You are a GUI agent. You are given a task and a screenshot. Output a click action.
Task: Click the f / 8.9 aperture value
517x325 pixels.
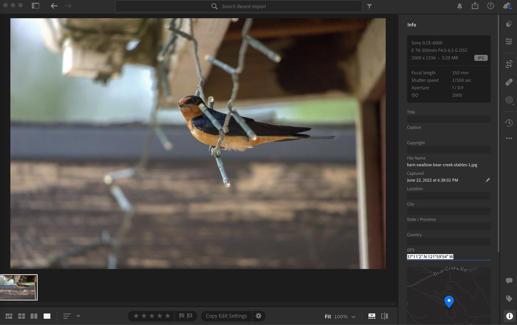tap(458, 87)
